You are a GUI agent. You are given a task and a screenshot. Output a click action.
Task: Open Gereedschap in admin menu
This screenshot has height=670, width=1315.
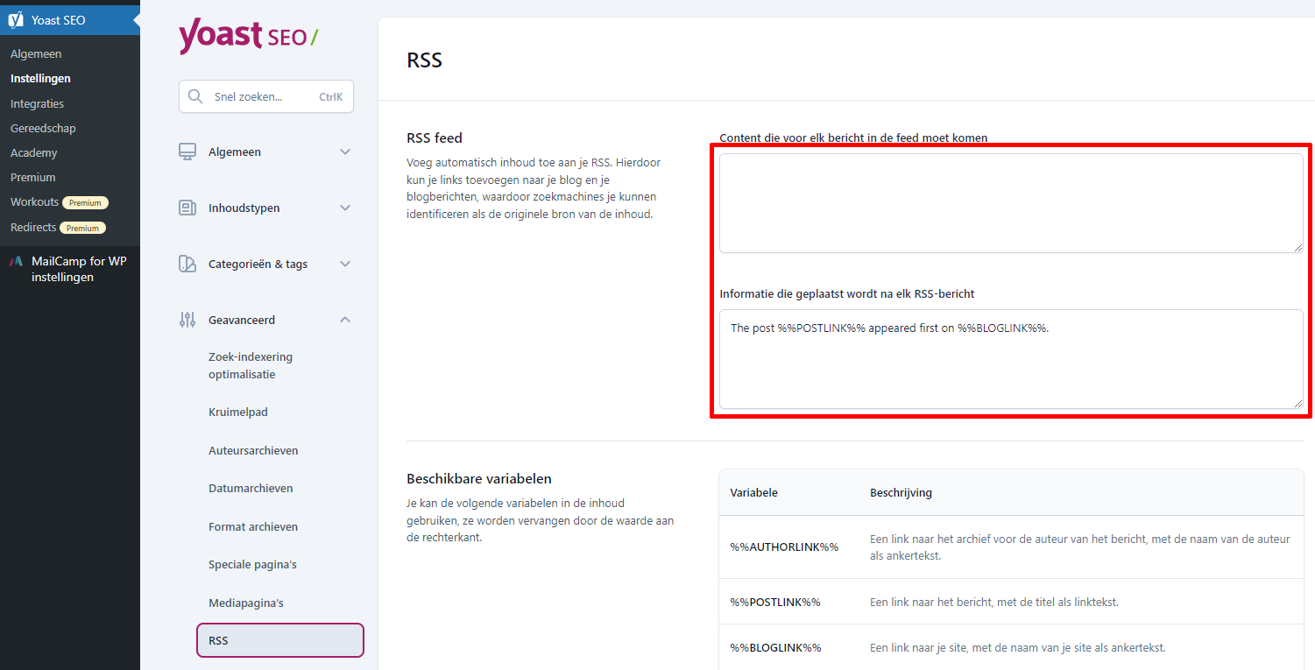43,128
